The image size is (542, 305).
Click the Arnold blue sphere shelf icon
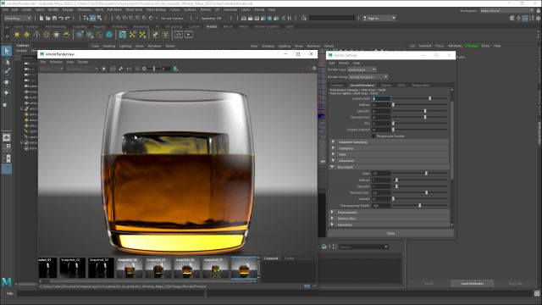[109, 35]
